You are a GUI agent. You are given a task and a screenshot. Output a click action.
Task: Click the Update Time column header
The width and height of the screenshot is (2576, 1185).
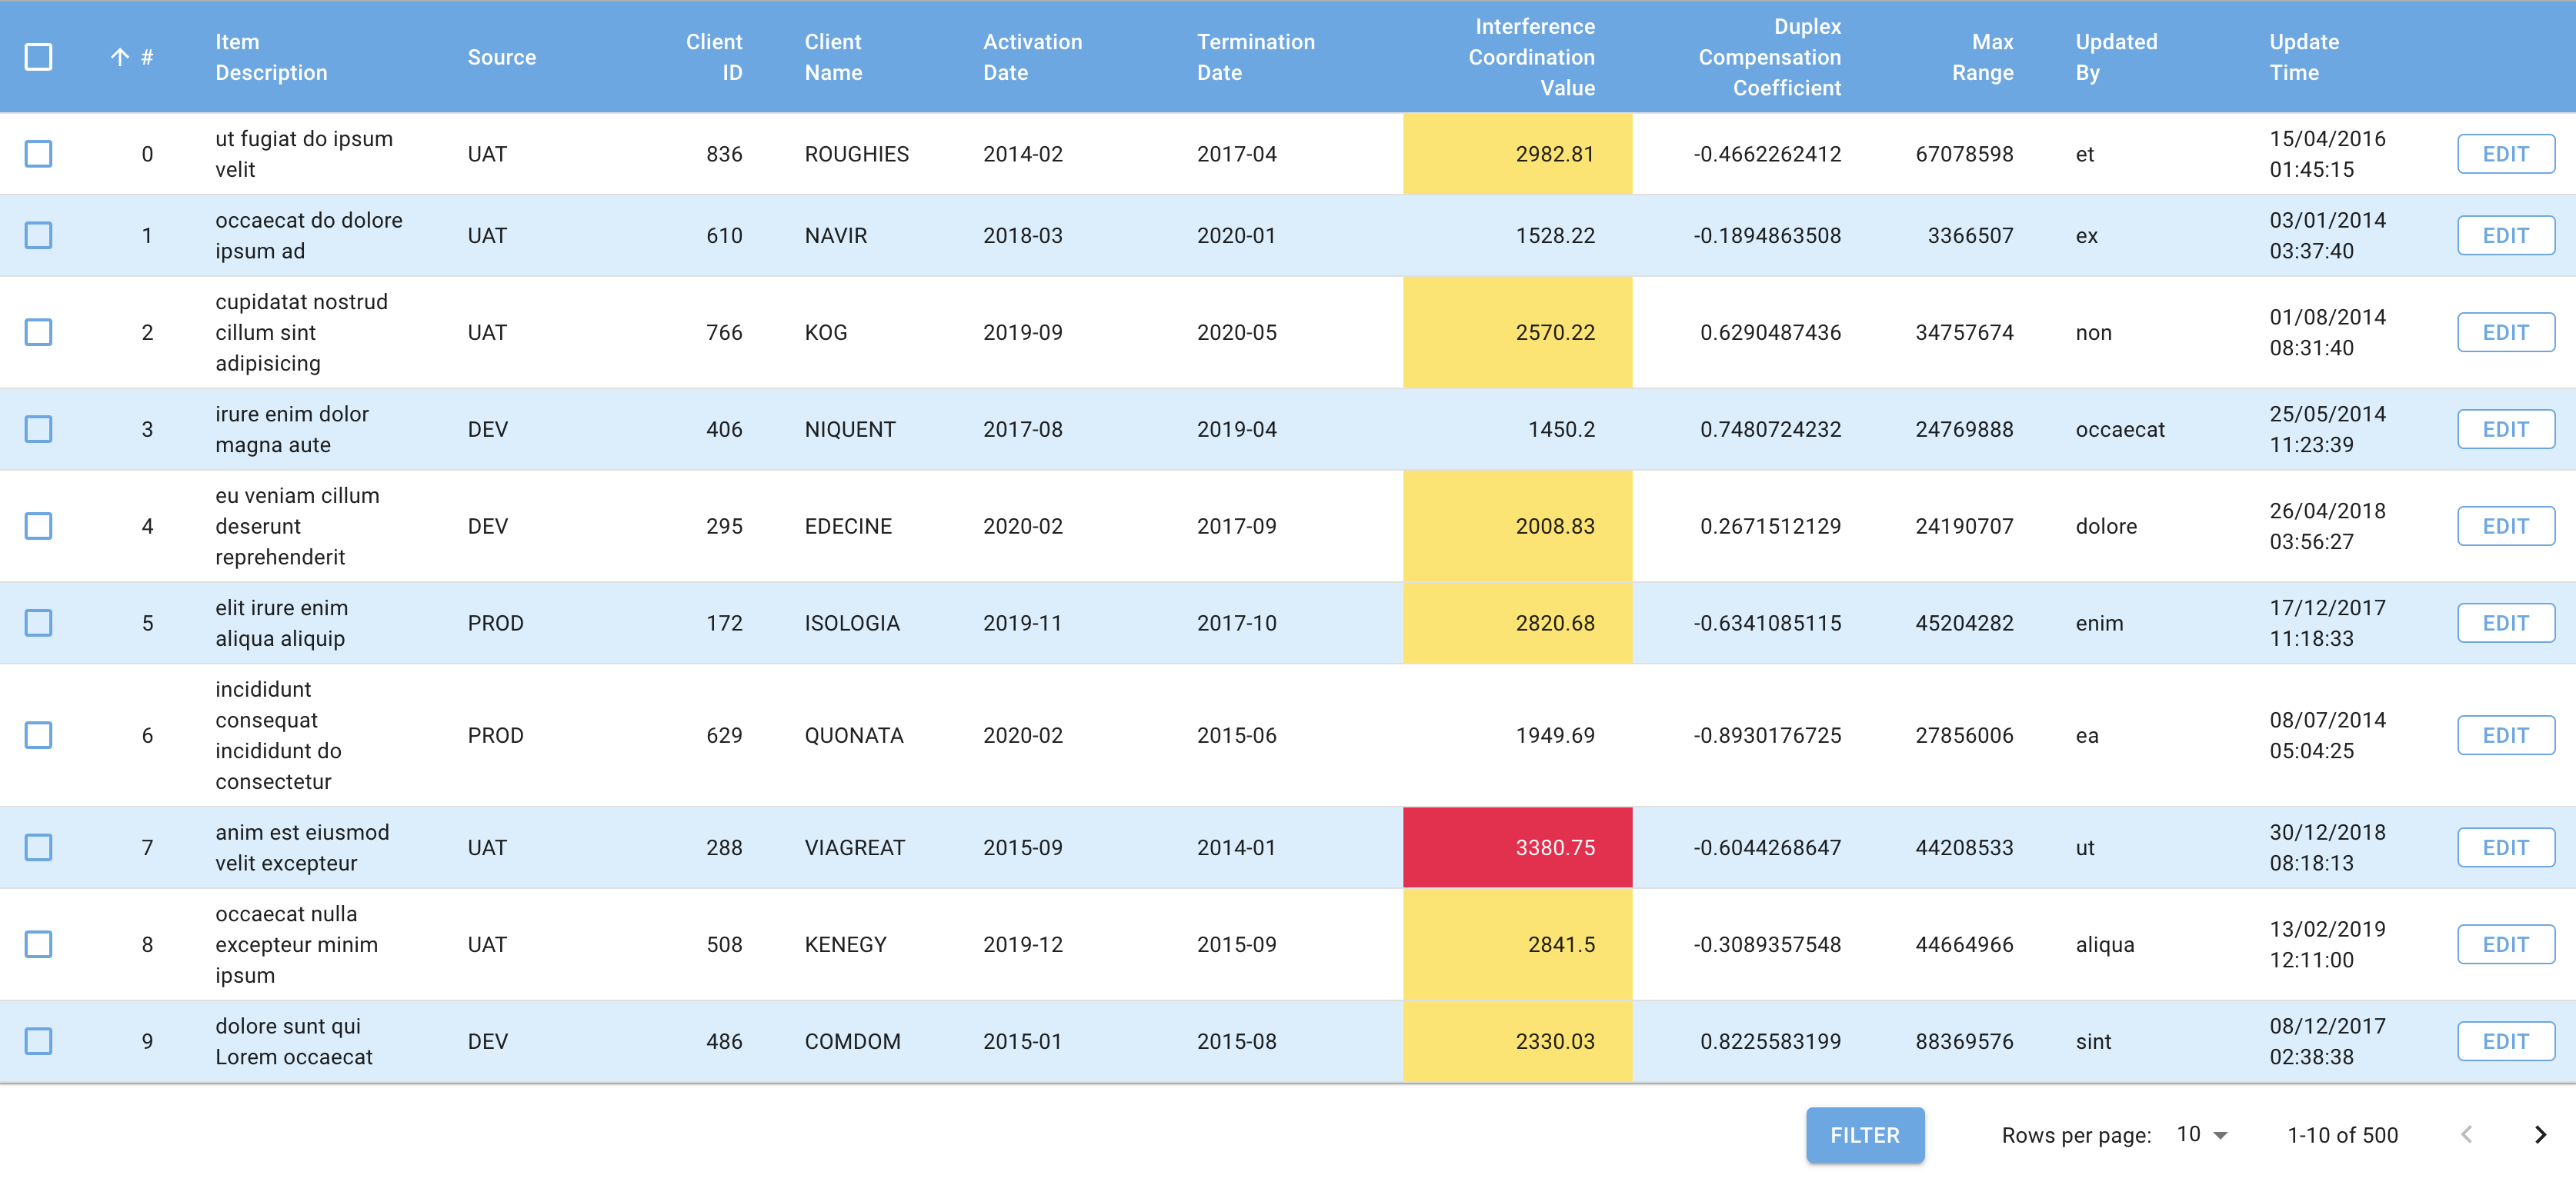(x=2303, y=57)
